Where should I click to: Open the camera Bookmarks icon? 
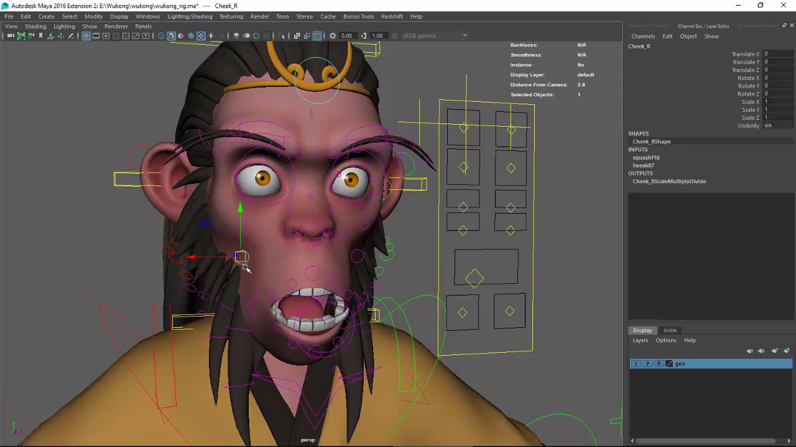tap(40, 36)
